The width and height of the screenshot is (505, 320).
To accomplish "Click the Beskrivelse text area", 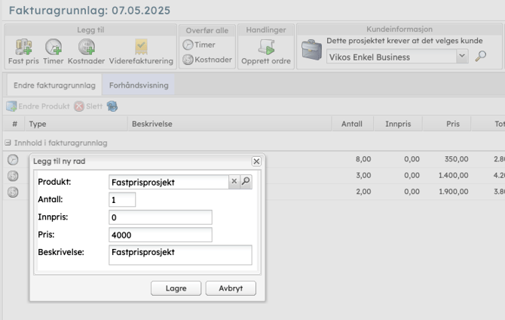I will pyautogui.click(x=180, y=254).
